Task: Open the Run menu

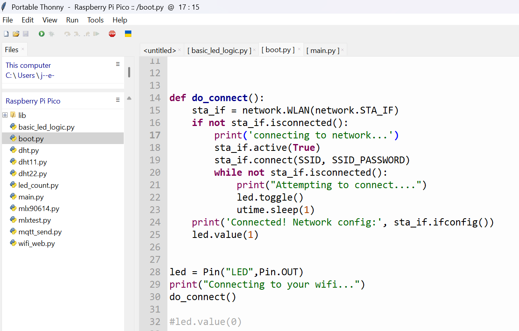Action: point(72,20)
